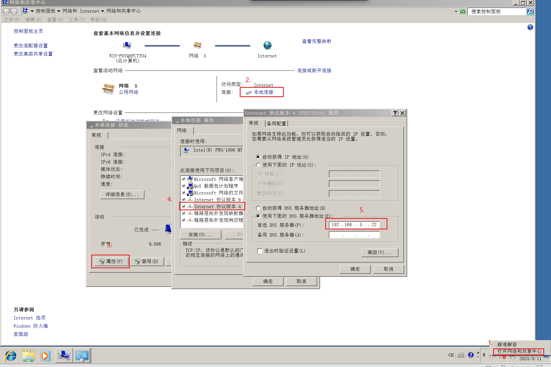Enable 退出时验证设置 checkbox
Screen dimensions: 551x367
coord(260,251)
